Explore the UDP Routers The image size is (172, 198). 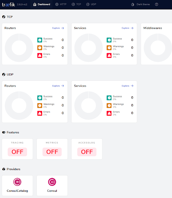(58, 86)
